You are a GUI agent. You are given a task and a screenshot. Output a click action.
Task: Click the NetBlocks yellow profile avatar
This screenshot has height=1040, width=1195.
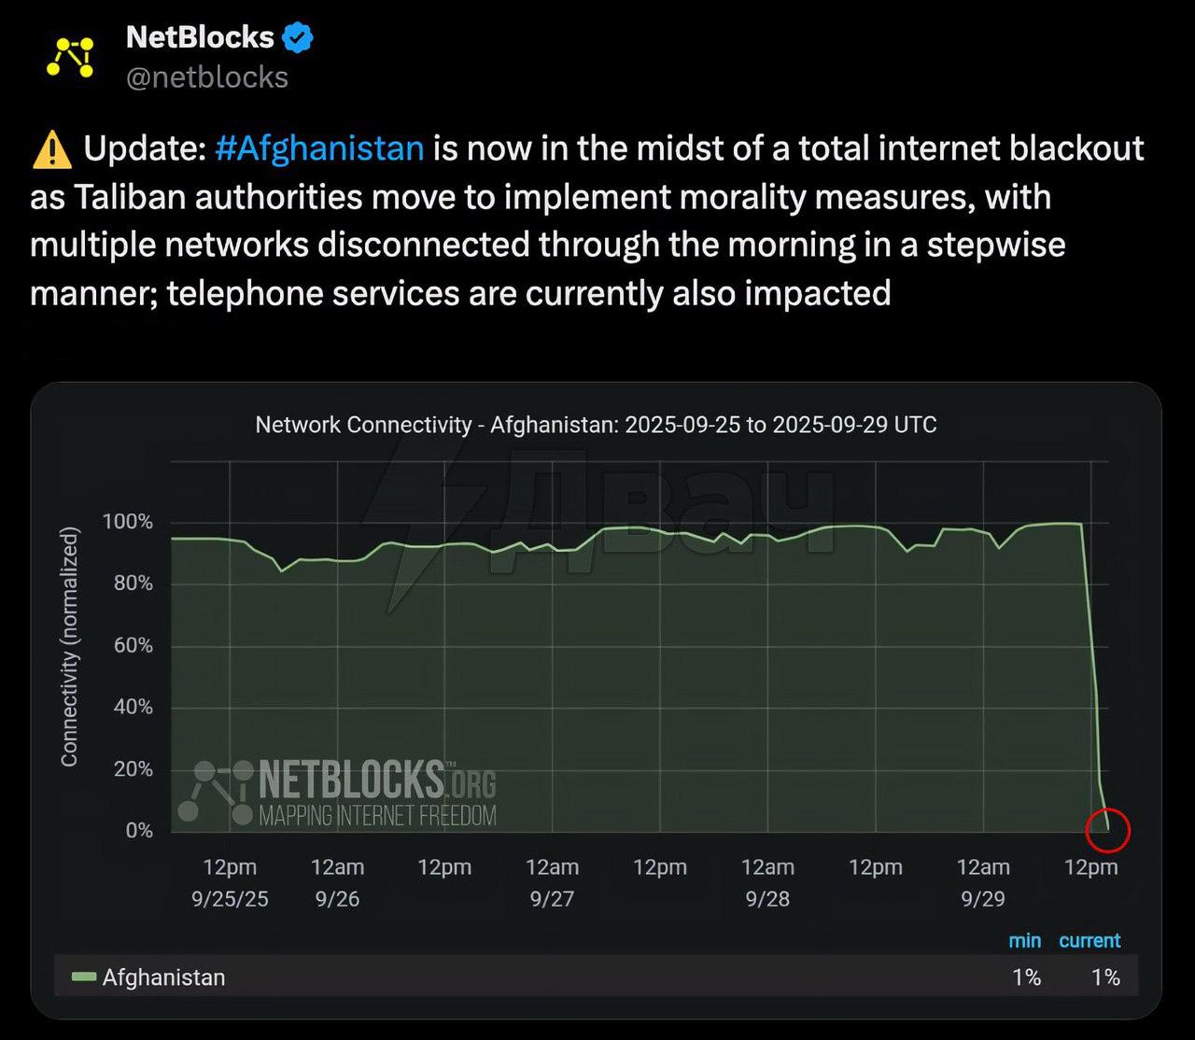[x=71, y=58]
